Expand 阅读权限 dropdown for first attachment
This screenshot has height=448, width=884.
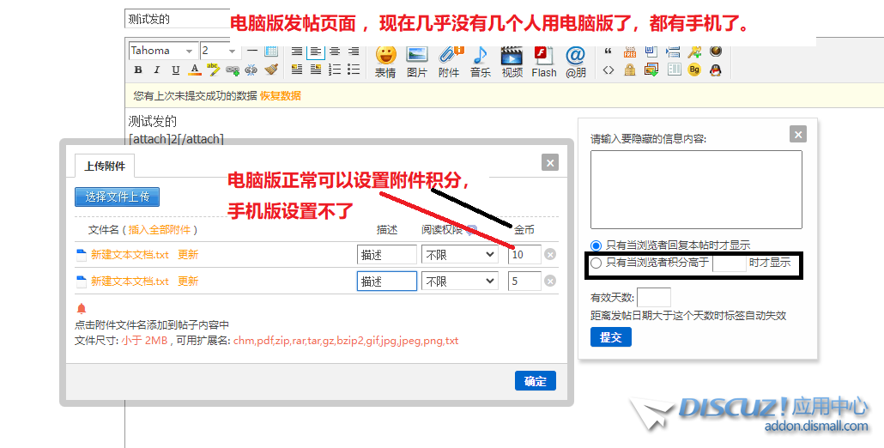459,255
